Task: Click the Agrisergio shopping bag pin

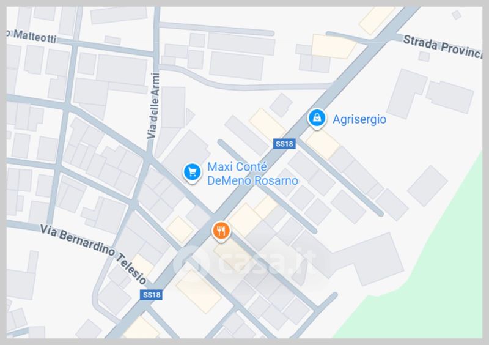Action: point(317,119)
